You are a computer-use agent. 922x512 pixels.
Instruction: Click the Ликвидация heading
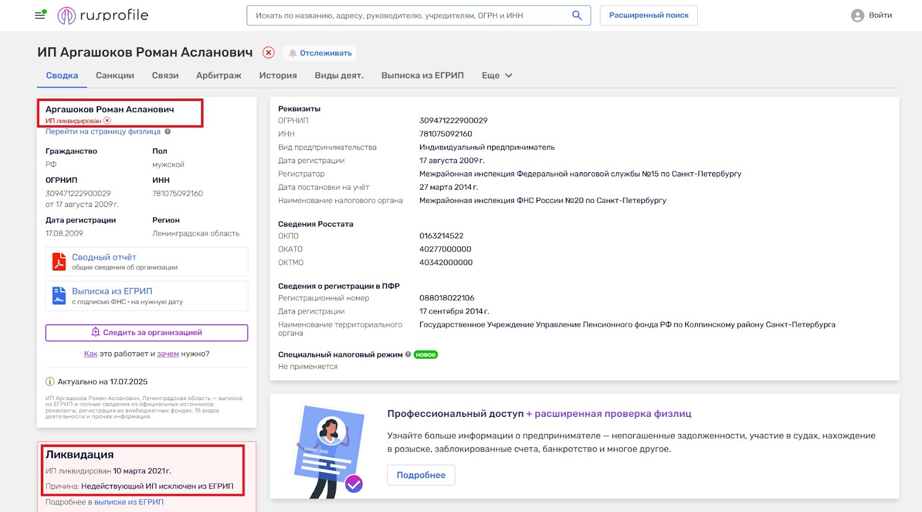point(80,455)
